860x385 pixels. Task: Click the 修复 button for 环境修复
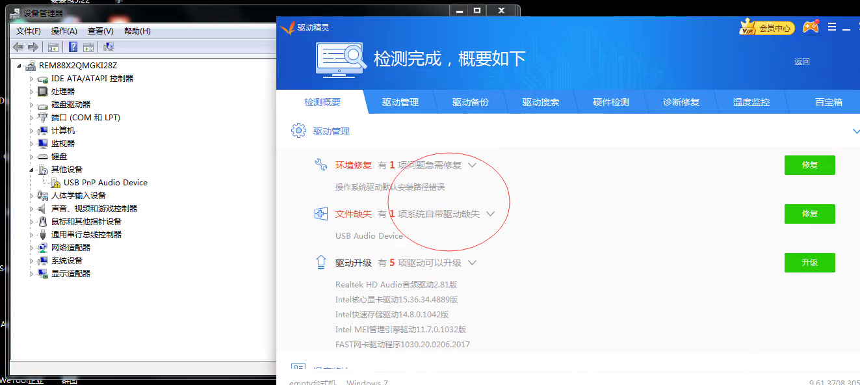810,165
